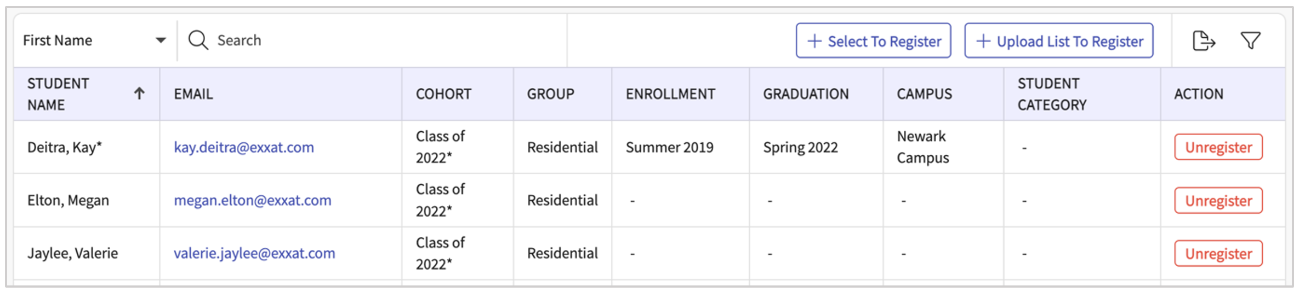Open kay.deitra@exxat.com email link
The width and height of the screenshot is (1299, 292).
pyautogui.click(x=244, y=148)
